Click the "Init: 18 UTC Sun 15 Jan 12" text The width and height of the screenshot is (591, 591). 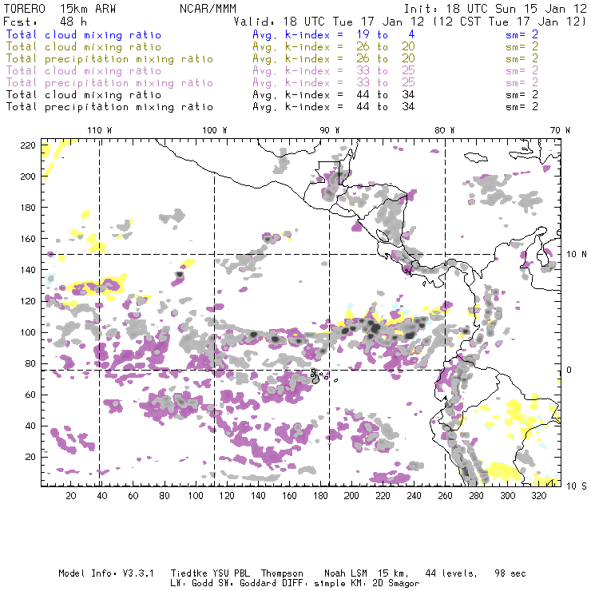click(495, 9)
